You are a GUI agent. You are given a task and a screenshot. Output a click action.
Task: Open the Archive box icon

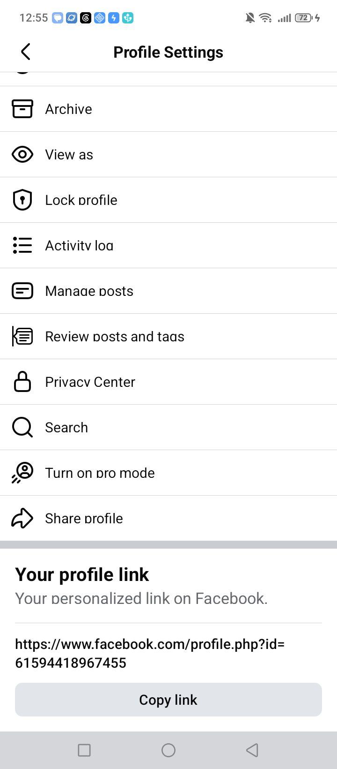[x=22, y=109]
